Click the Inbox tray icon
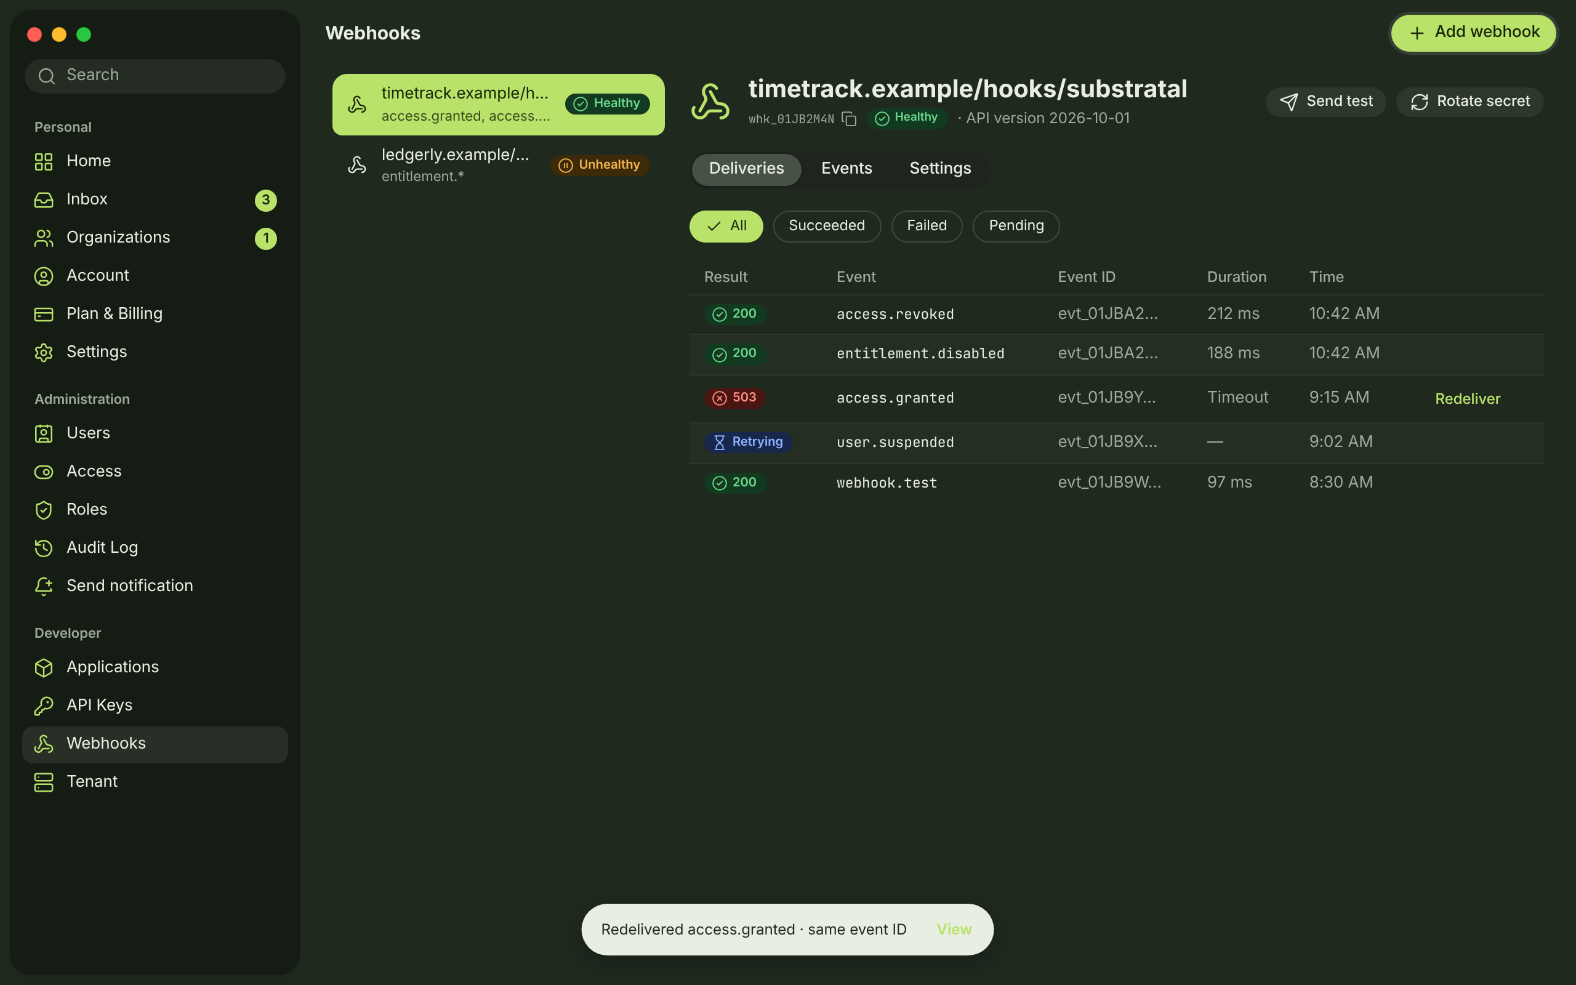The width and height of the screenshot is (1576, 985). (x=44, y=200)
